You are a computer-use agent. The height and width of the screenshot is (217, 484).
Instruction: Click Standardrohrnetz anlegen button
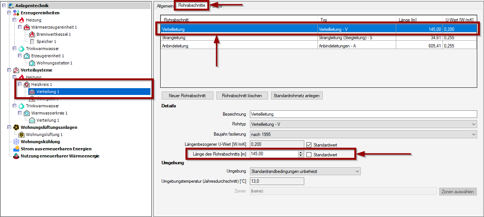point(297,96)
